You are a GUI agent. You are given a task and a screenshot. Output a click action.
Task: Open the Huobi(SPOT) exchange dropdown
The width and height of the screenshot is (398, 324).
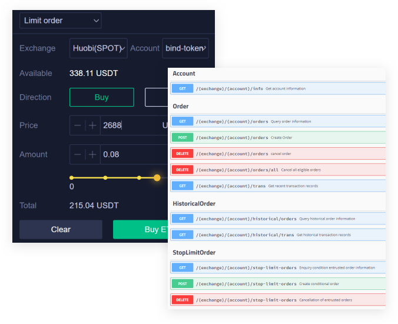pyautogui.click(x=98, y=48)
